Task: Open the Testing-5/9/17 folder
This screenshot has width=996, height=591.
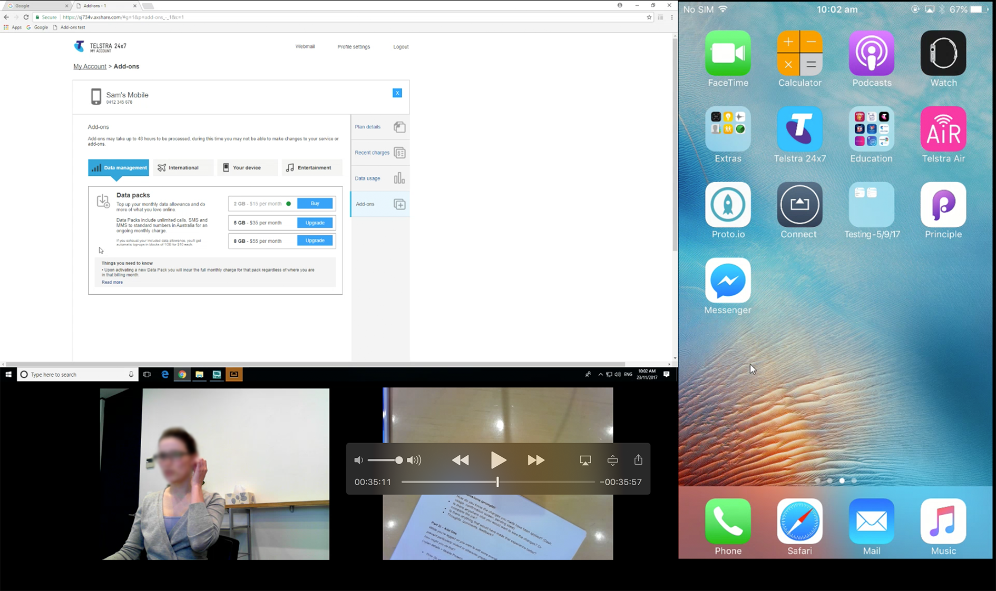Action: click(x=872, y=205)
